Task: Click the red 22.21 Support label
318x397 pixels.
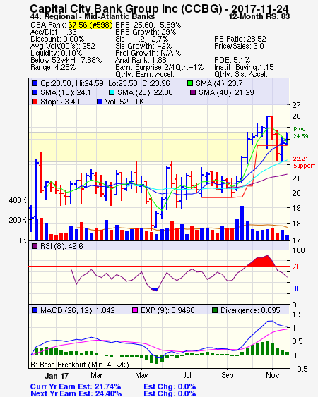Action: click(304, 162)
